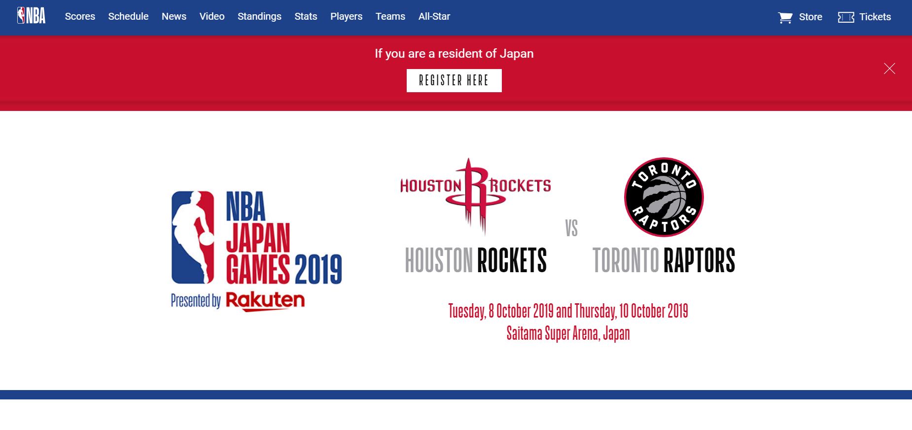Image resolution: width=912 pixels, height=430 pixels.
Task: Open the Schedule menu item
Action: 128,16
